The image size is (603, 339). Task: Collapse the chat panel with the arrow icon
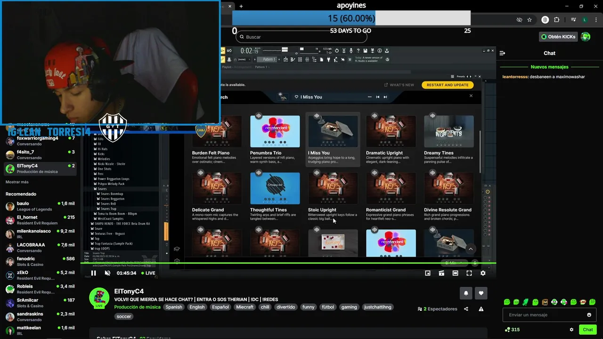[x=502, y=53]
